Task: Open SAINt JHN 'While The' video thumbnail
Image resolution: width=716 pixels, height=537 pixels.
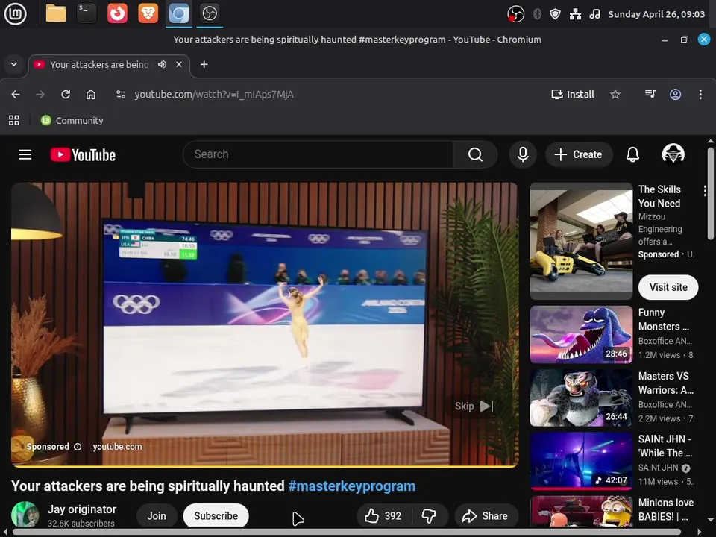Action: pos(581,461)
